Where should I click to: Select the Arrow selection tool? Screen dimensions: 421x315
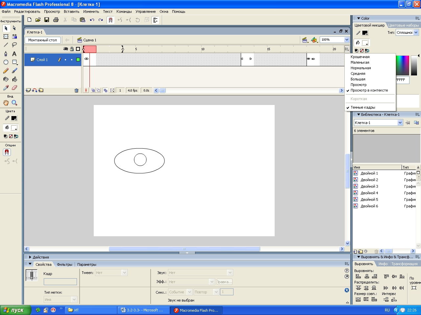pos(6,28)
